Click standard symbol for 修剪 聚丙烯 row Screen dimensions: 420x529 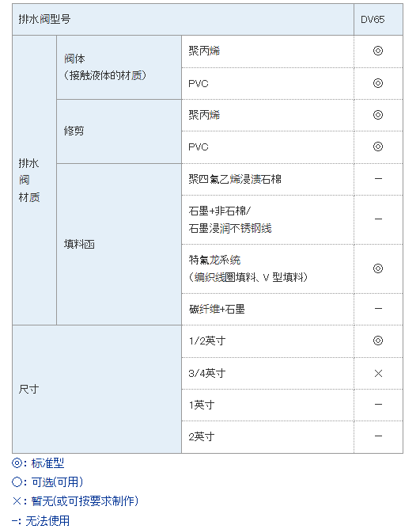tap(378, 115)
